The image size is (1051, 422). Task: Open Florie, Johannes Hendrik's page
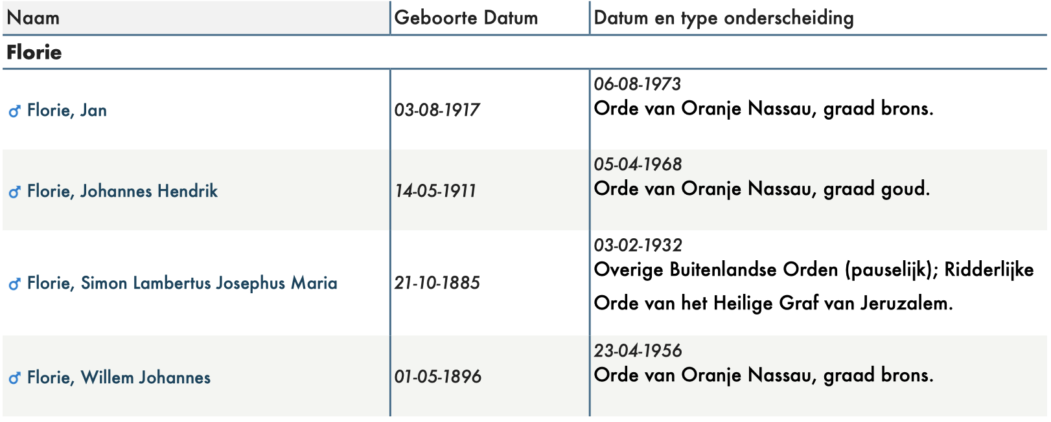122,191
